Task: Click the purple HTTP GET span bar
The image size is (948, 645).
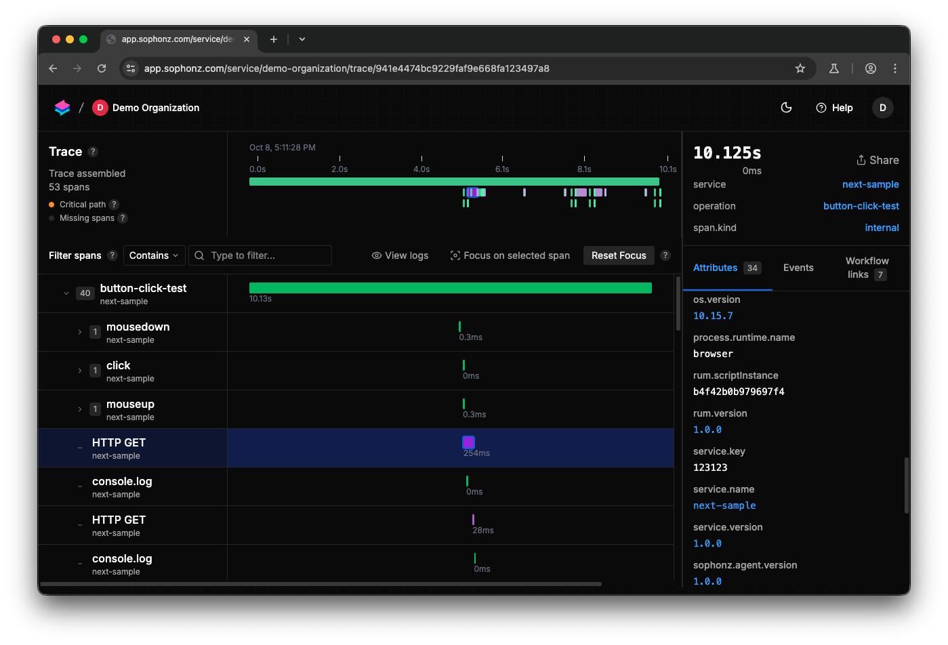Action: point(468,442)
